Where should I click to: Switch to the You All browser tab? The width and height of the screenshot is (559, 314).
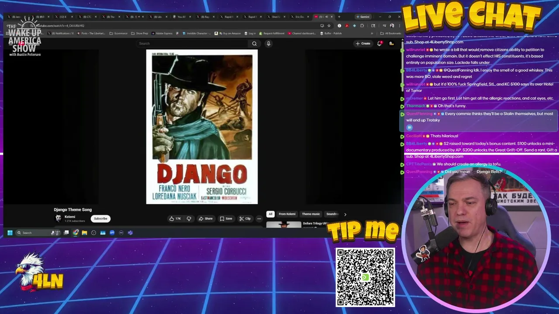tap(181, 17)
